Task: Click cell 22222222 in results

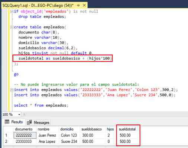Action: pyautogui.click(x=25, y=135)
